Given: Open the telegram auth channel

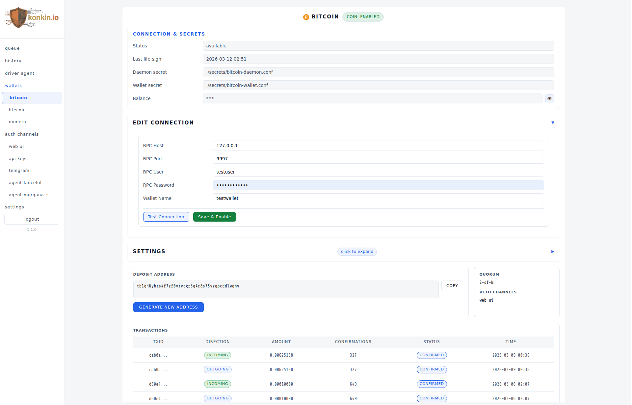Looking at the screenshot, I should point(19,171).
